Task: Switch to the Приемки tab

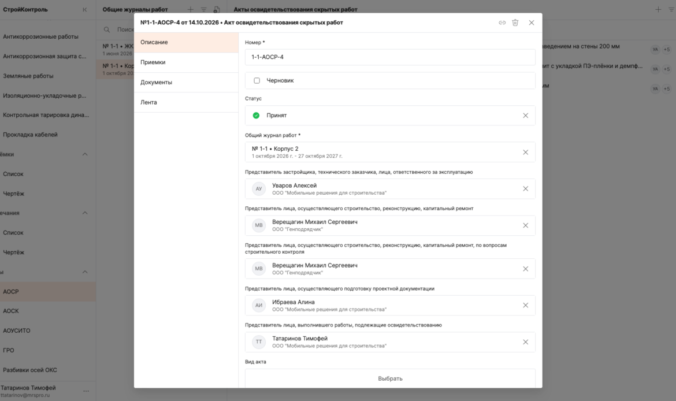Action: click(x=186, y=62)
